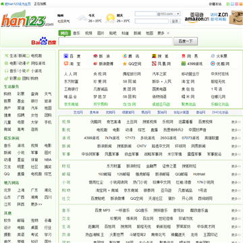Open the 工商银行 link
This screenshot has width=243, height=243.
point(71,89)
